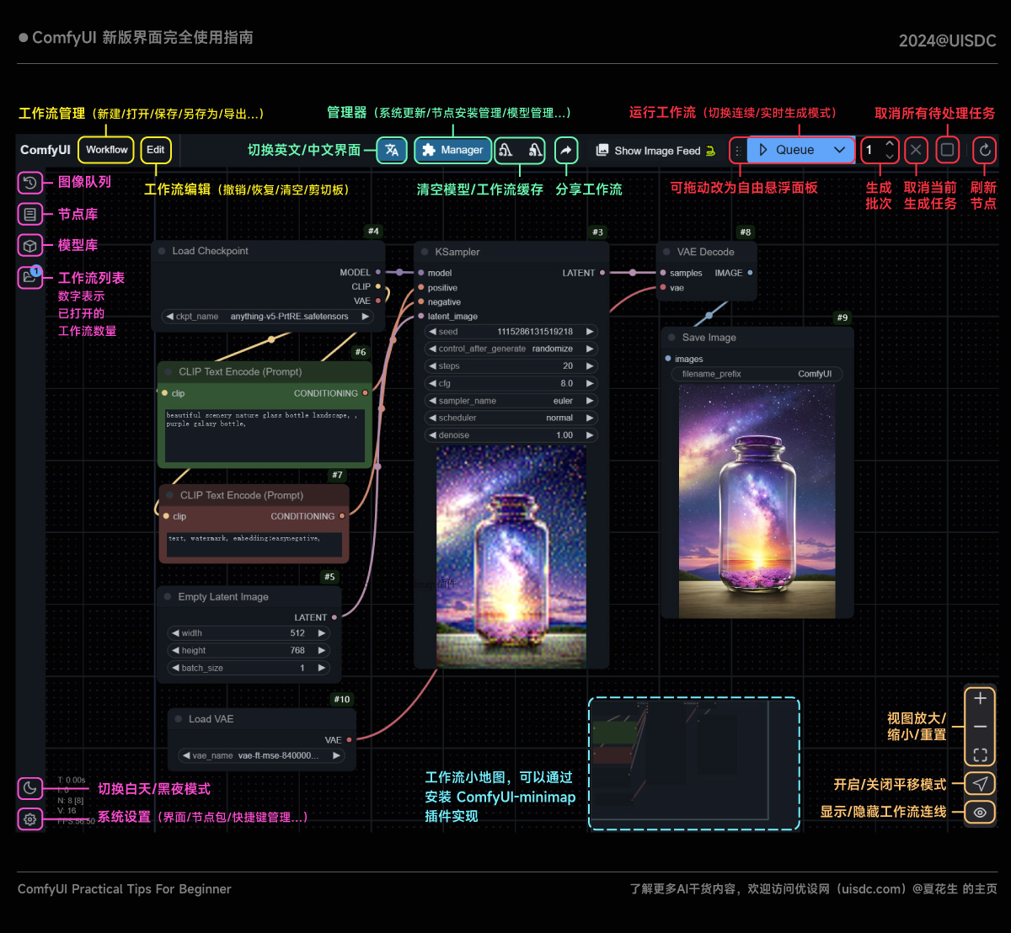Image resolution: width=1011 pixels, height=933 pixels.
Task: Click the KSampler LATENT output port
Action: [x=602, y=273]
